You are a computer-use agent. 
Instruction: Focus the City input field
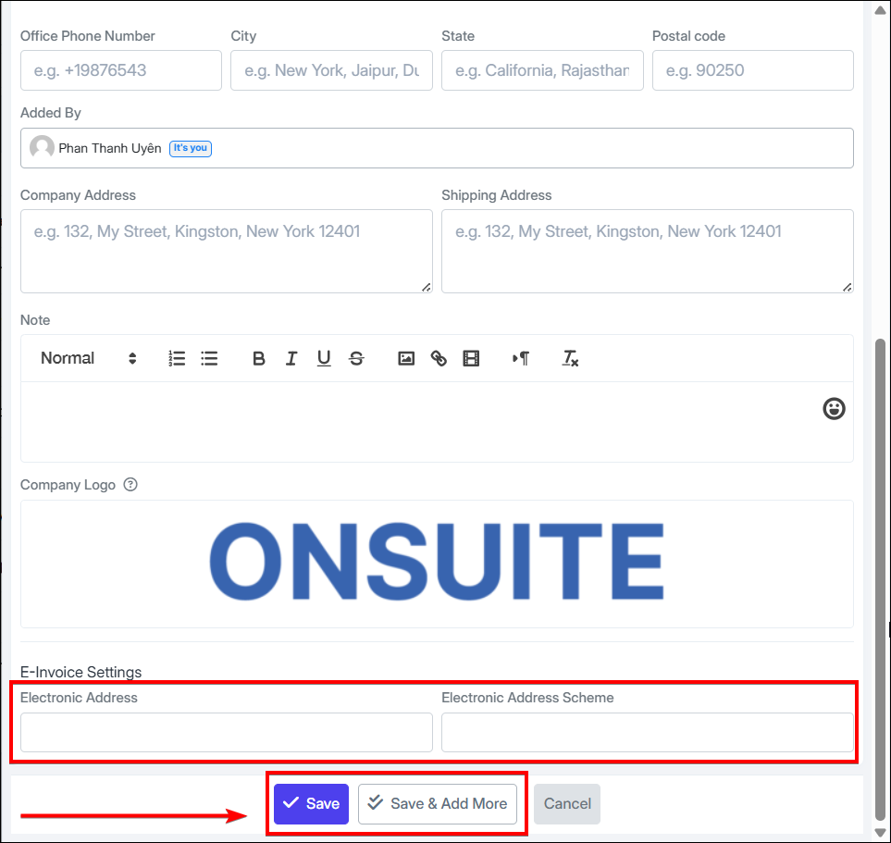[331, 70]
